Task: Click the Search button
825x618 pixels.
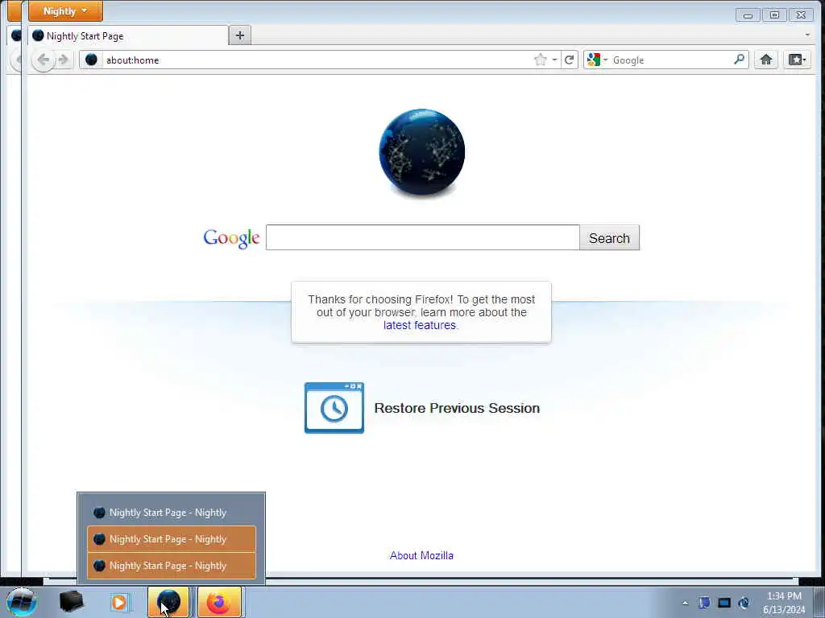Action: pos(609,238)
